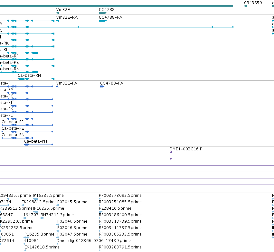The image size is (274, 252).
Task: Click the CR43859 gene label
Action: [x=253, y=3]
